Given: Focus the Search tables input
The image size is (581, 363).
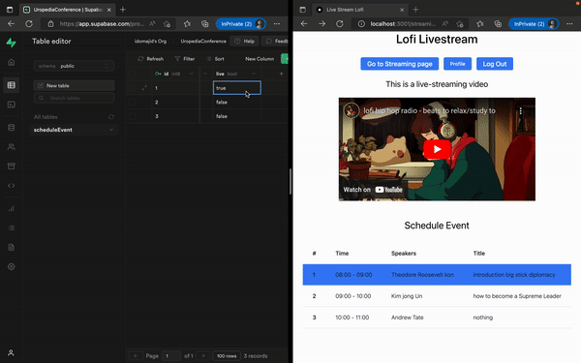Looking at the screenshot, I should 74,98.
